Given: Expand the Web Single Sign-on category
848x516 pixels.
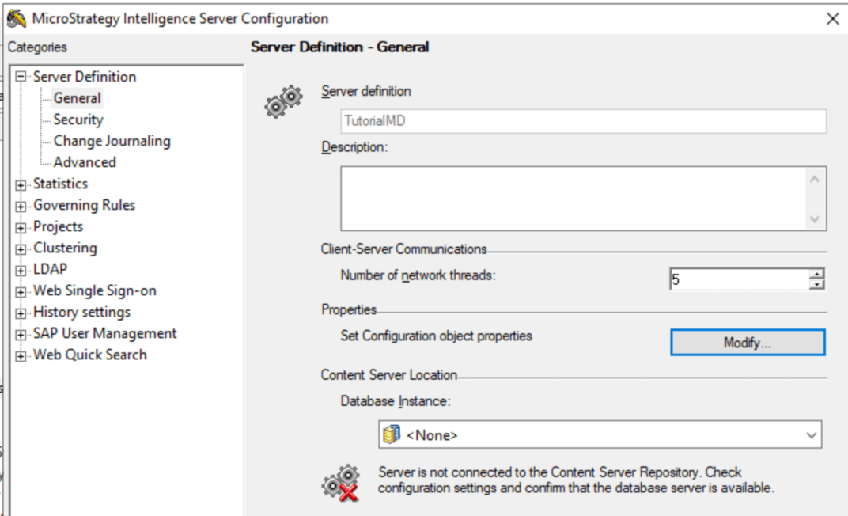Looking at the screenshot, I should click(x=21, y=292).
